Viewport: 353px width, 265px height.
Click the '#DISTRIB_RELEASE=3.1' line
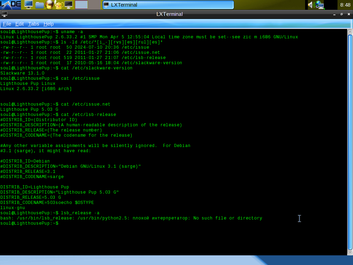[x=28, y=172]
